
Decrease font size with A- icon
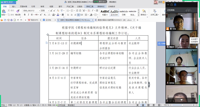[54, 11]
